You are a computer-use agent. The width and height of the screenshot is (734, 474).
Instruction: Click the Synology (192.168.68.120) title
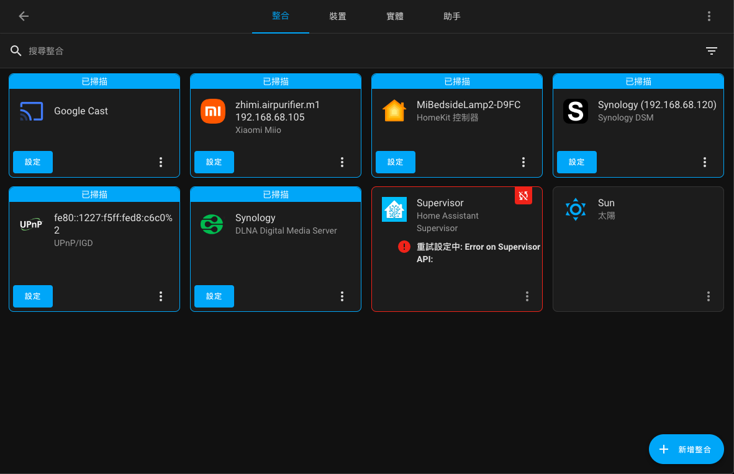[x=657, y=105]
